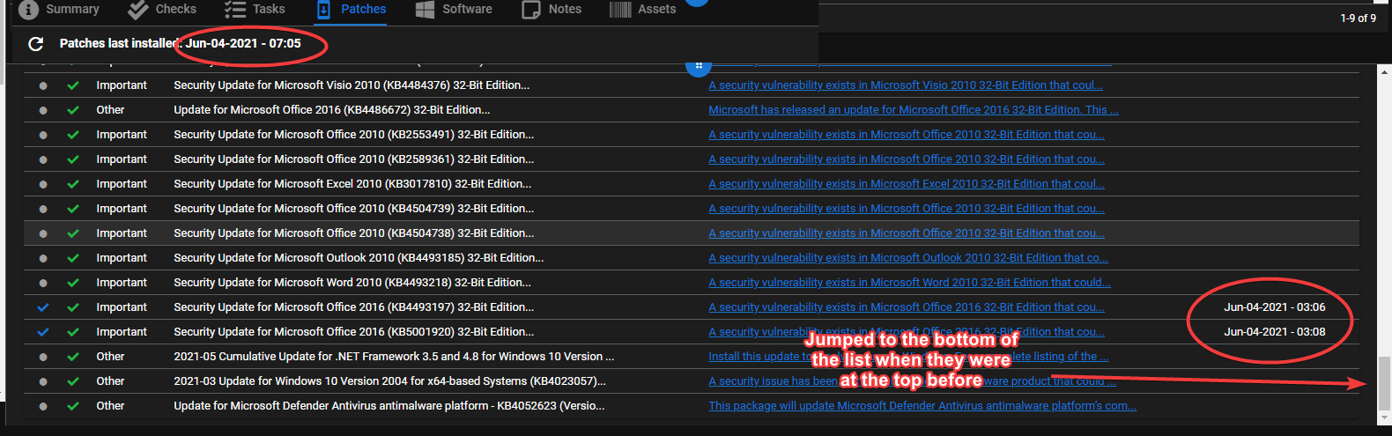Click status dot for Outlook 2010 KB4493185 row
1392x436 pixels.
43,258
